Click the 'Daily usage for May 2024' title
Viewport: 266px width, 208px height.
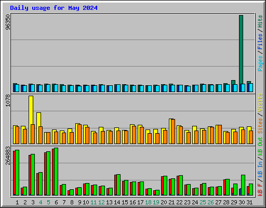pyautogui.click(x=54, y=8)
